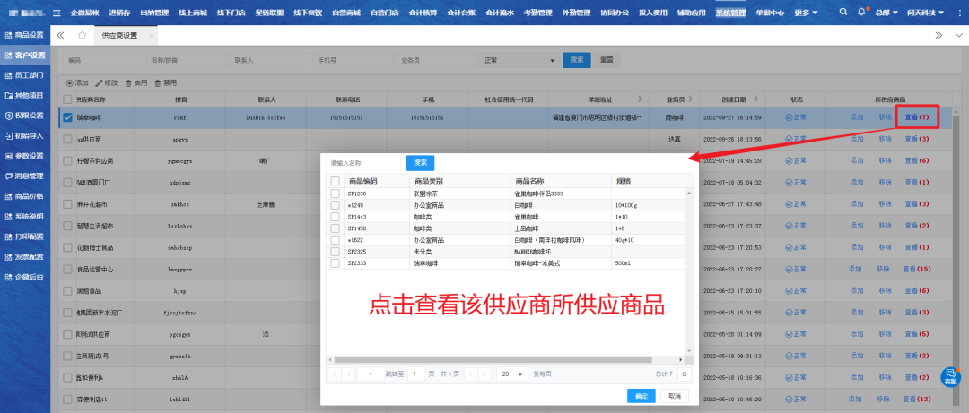The width and height of the screenshot is (969, 413).
Task: Click the refresh icon in dialog pagination
Action: [685, 374]
